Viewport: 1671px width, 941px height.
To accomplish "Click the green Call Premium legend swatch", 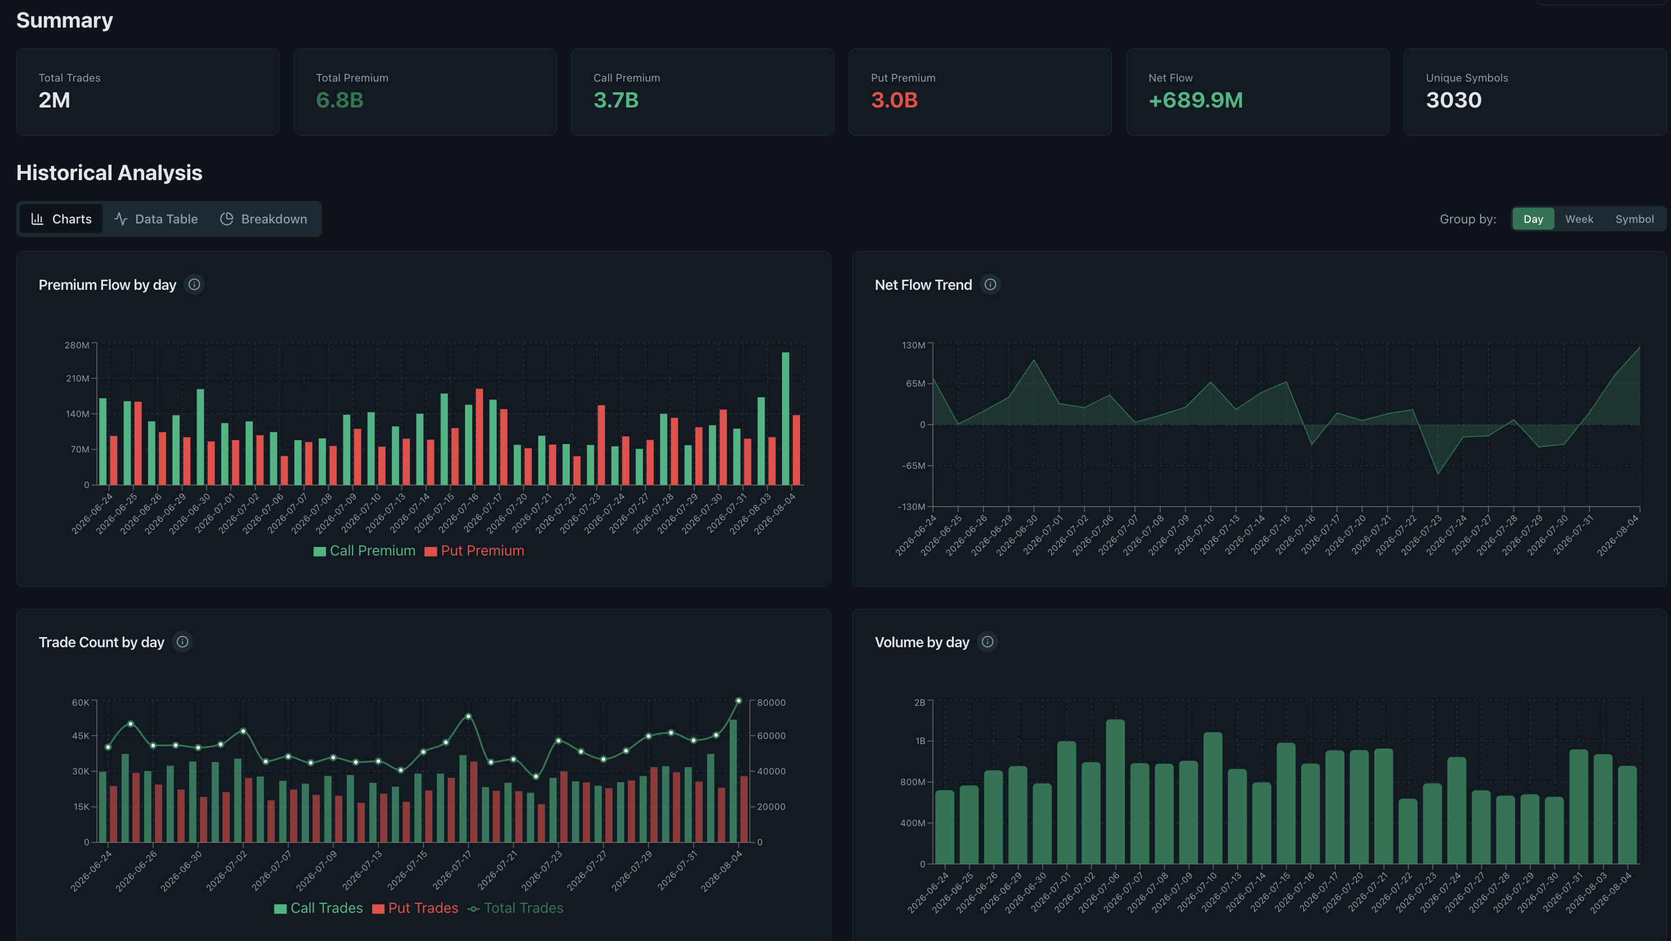I will point(319,551).
